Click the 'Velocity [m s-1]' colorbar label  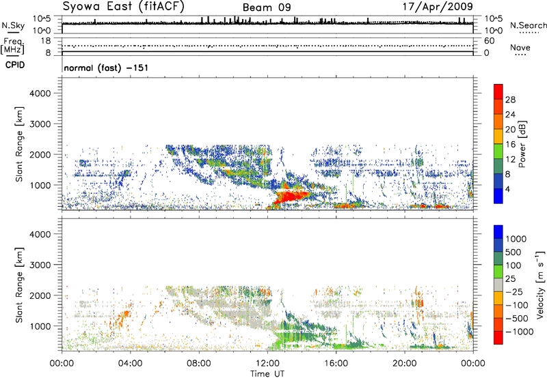pos(540,285)
